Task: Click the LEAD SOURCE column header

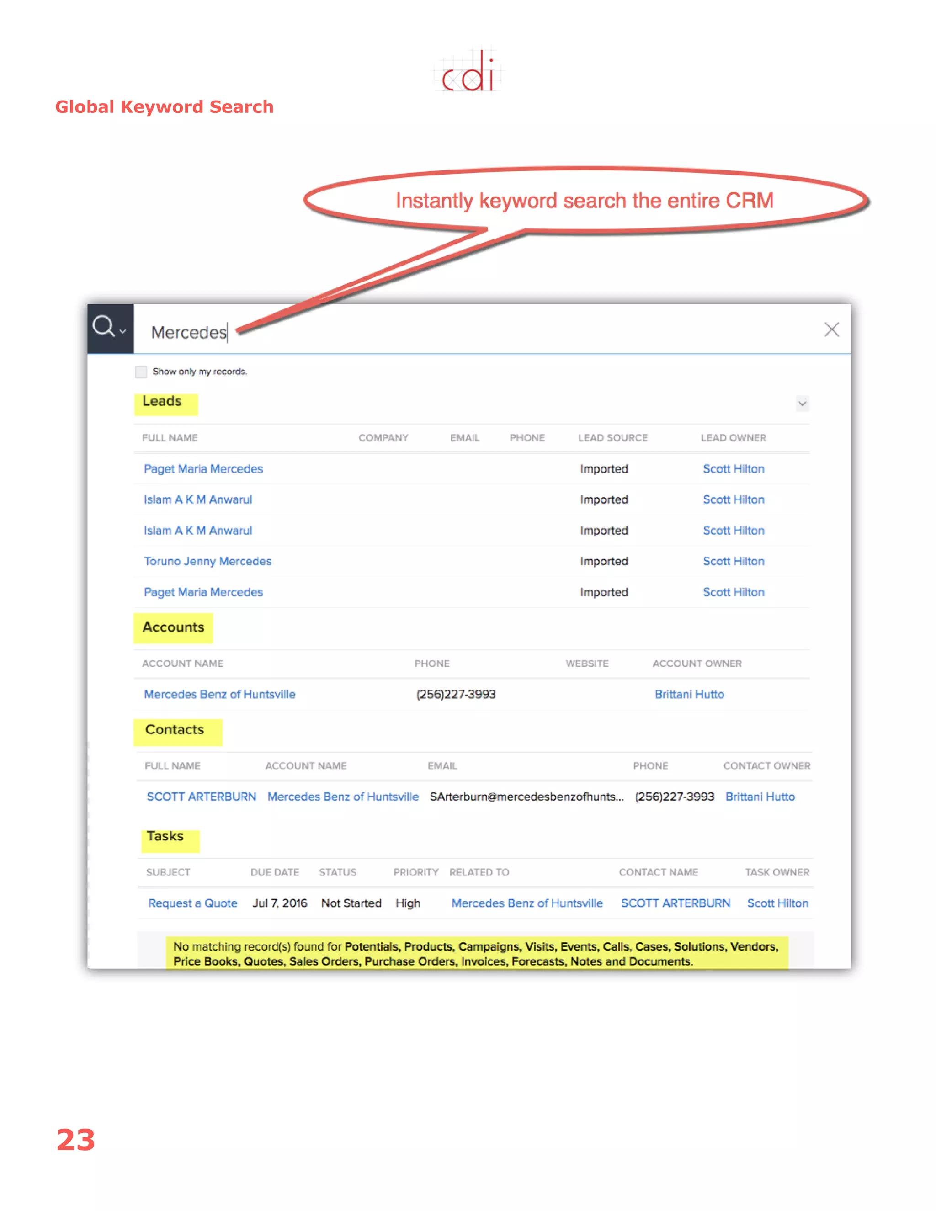Action: pos(613,437)
